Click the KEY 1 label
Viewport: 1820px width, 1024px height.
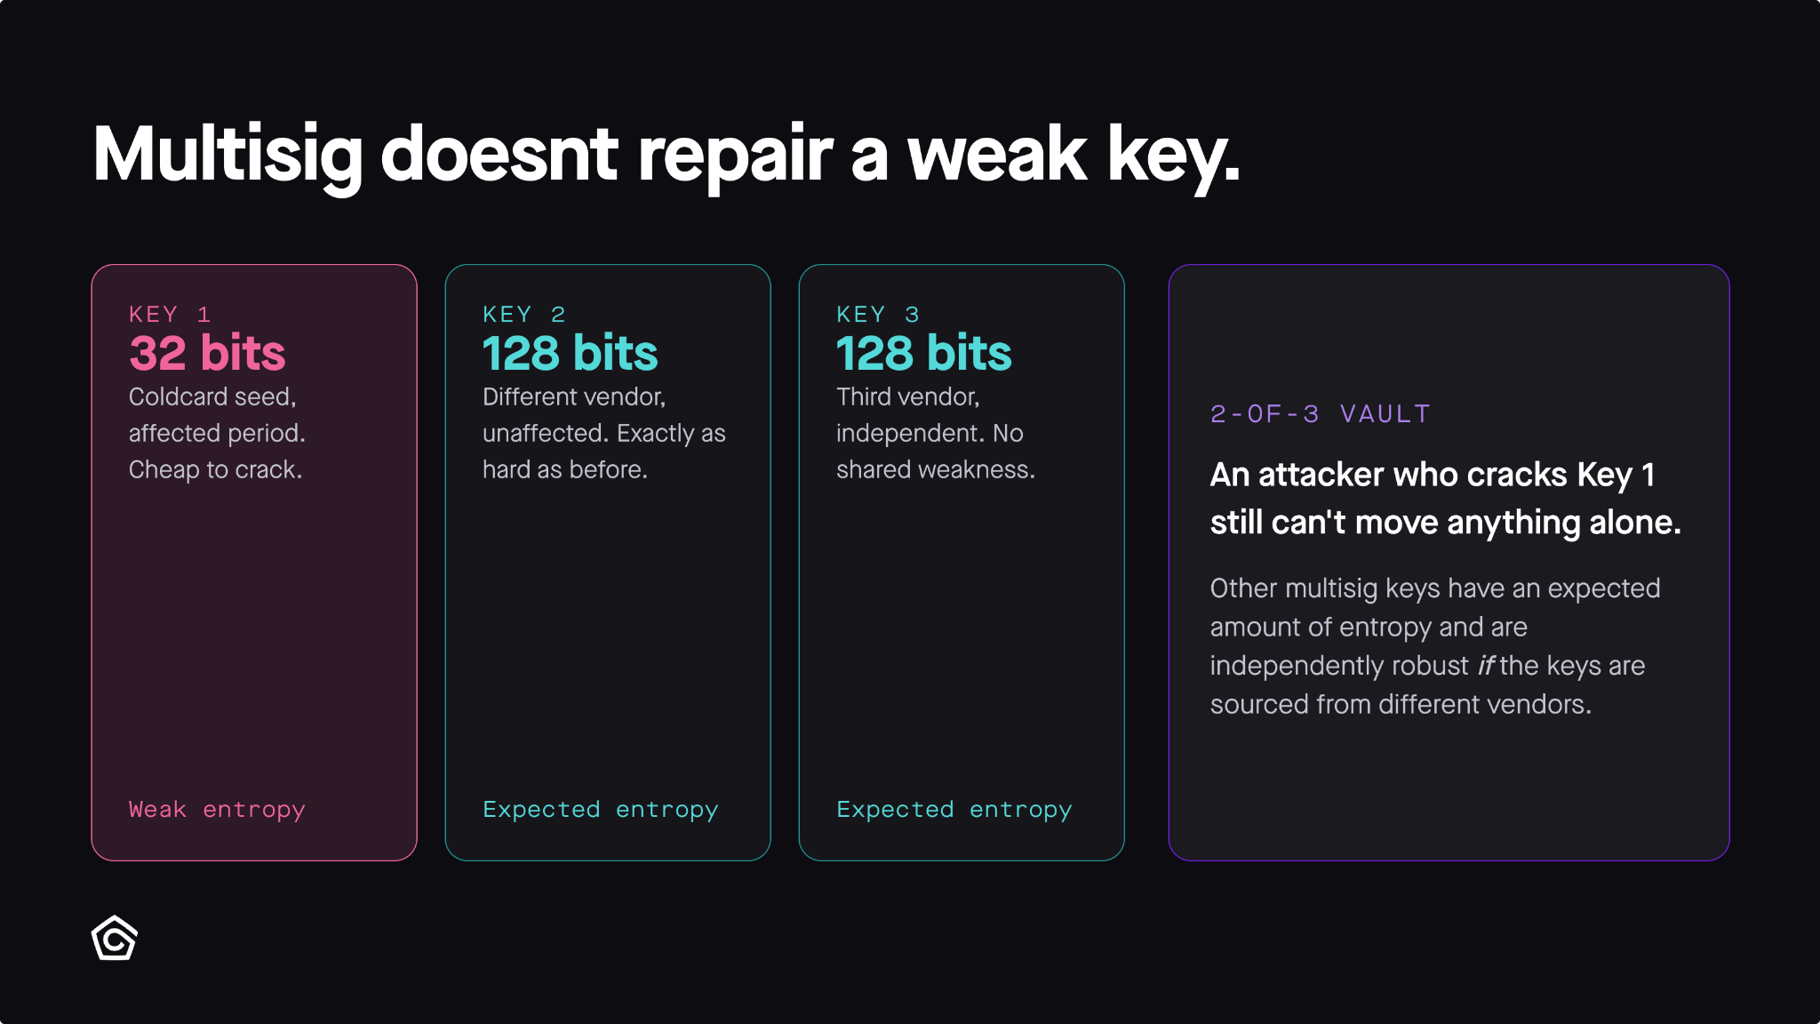170,315
